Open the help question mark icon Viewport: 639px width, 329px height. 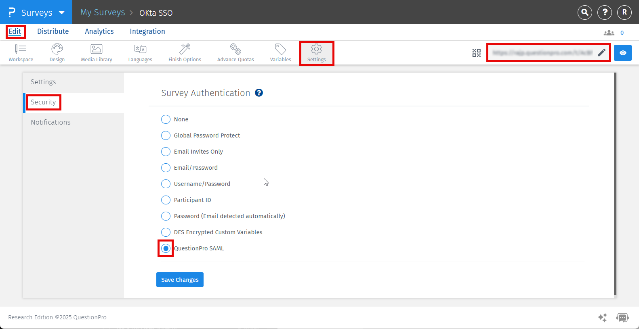tap(605, 12)
